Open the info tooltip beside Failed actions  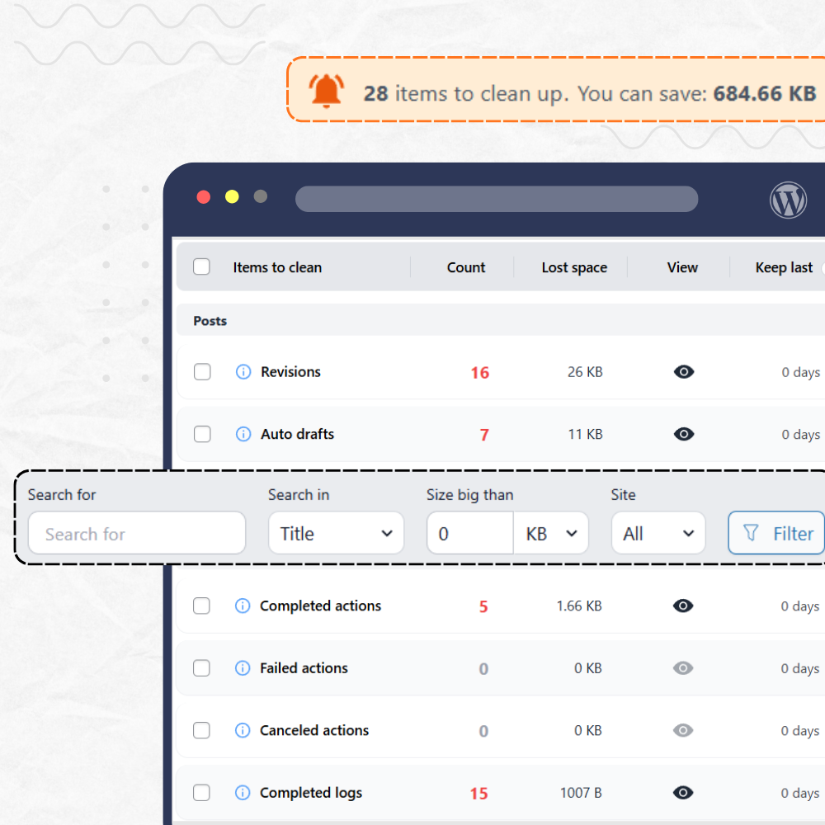243,668
